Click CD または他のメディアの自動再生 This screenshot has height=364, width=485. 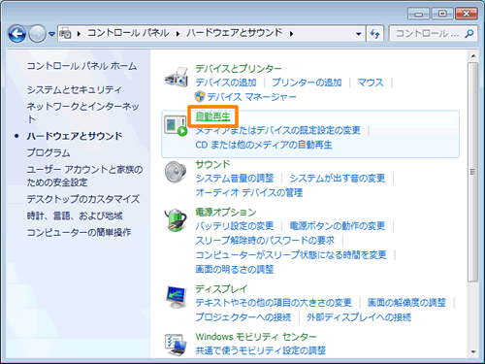[264, 145]
